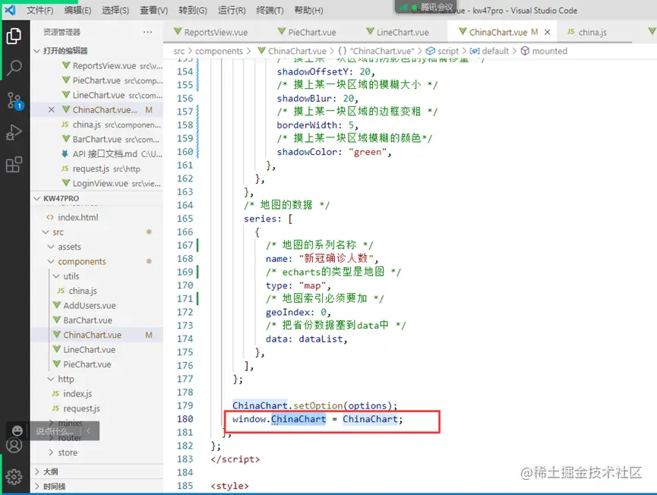This screenshot has height=495, width=657.
Task: Click line number 180 in gutter
Action: 185,419
